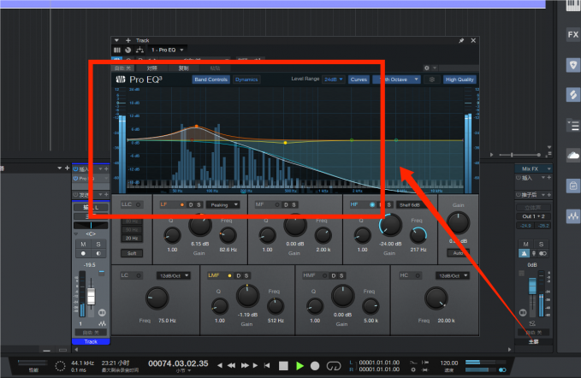Viewport: 581px width, 378px height.
Task: Open the cloud icon in the right sidebar
Action: point(572,156)
